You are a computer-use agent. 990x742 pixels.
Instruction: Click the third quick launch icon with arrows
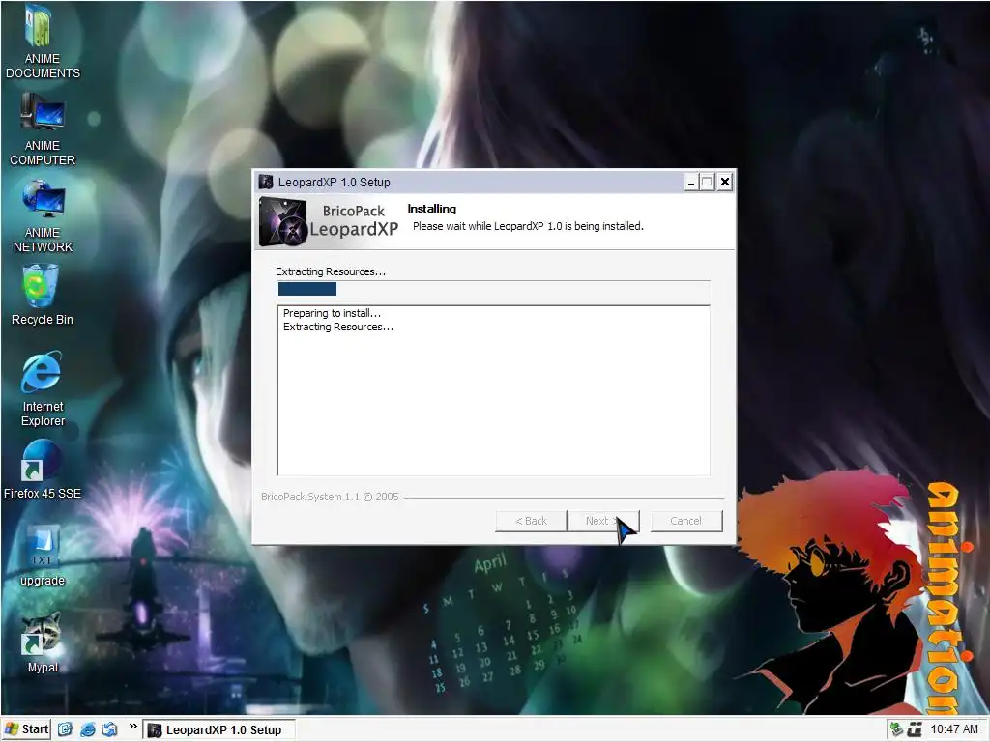(110, 729)
